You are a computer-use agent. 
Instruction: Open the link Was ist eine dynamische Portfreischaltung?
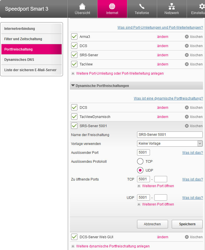tap(168, 98)
